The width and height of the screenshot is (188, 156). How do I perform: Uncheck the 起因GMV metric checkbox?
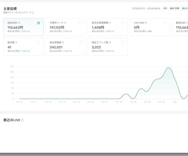pos(38,23)
